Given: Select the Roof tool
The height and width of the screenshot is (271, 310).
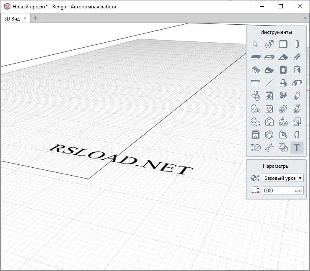Looking at the screenshot, I should point(283,57).
